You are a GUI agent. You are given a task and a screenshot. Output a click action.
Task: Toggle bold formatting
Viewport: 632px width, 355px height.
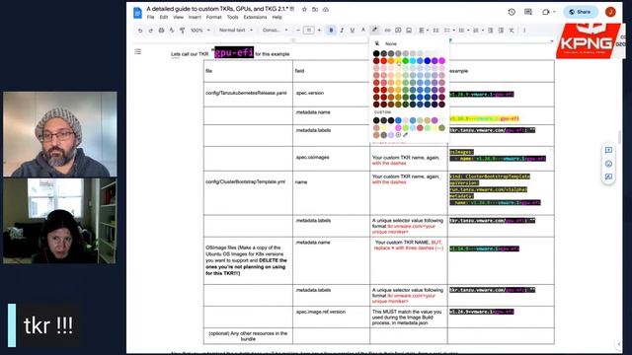click(x=331, y=31)
